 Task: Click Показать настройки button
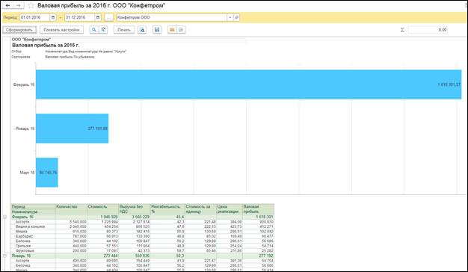coord(61,30)
